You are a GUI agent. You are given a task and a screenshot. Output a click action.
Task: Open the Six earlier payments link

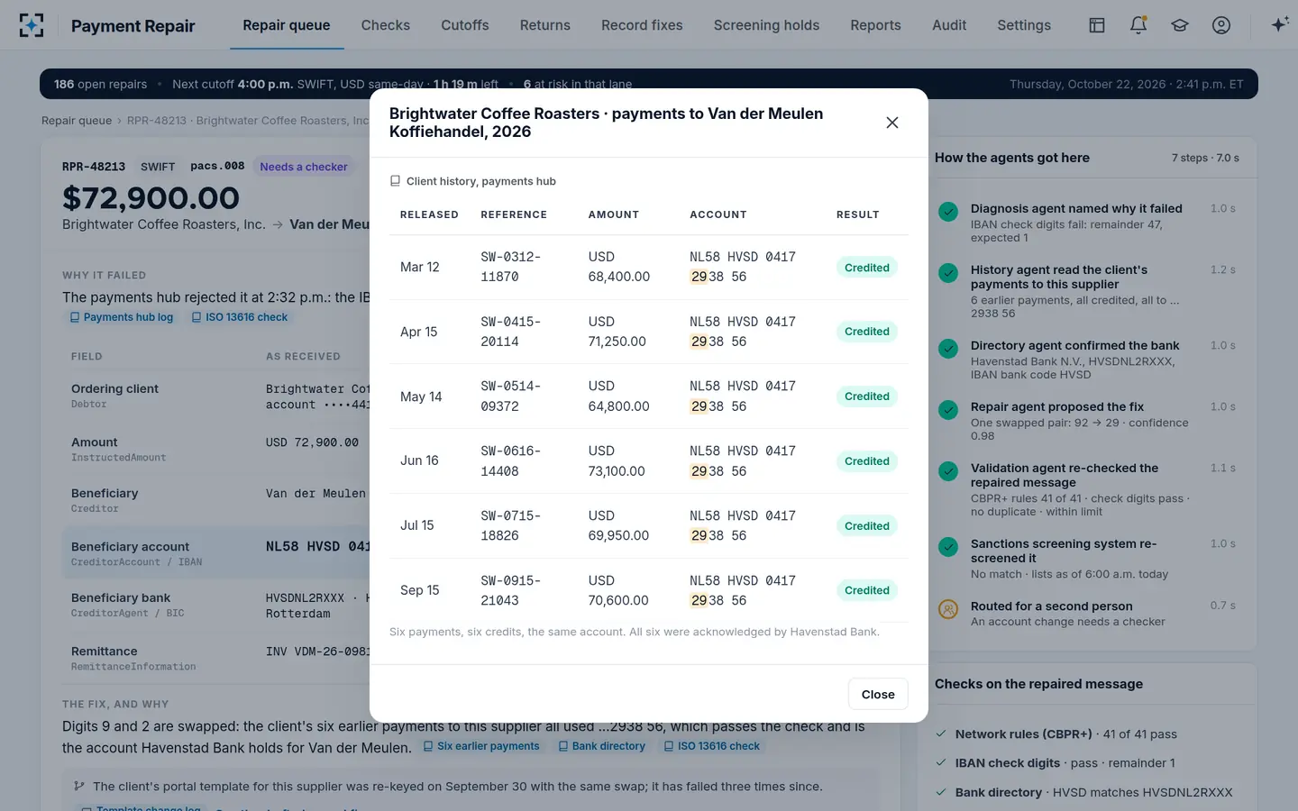click(x=480, y=746)
